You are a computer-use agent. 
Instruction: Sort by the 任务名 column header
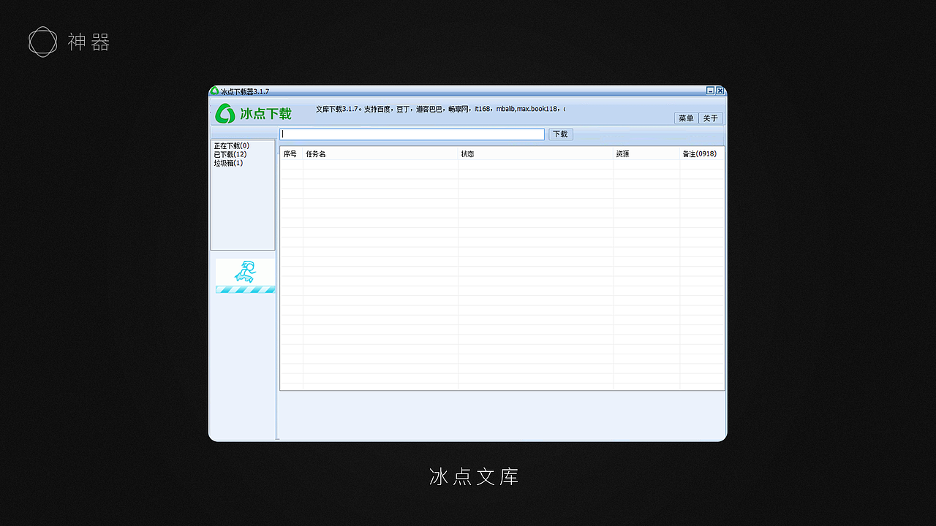point(380,154)
